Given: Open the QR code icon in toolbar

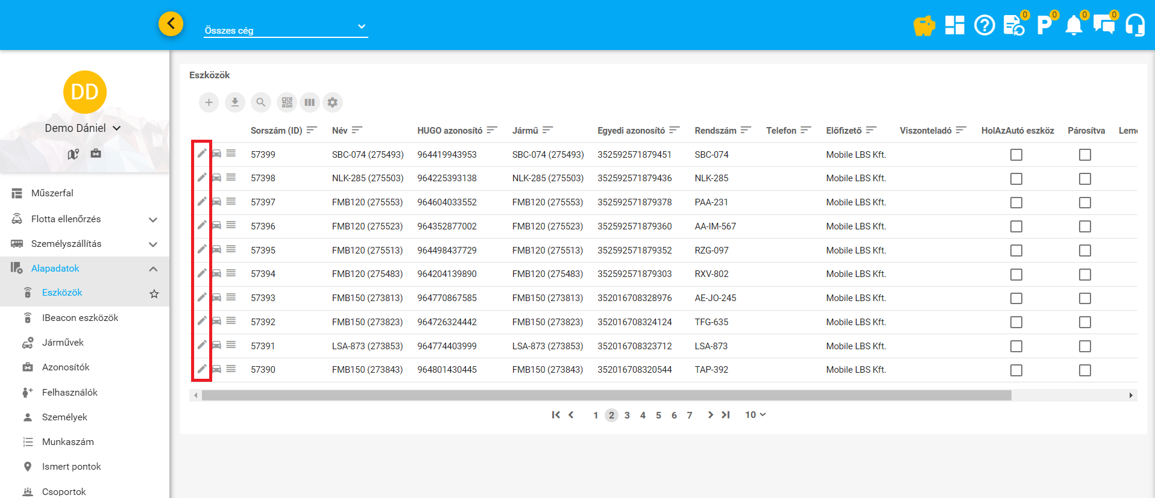Looking at the screenshot, I should (x=287, y=102).
